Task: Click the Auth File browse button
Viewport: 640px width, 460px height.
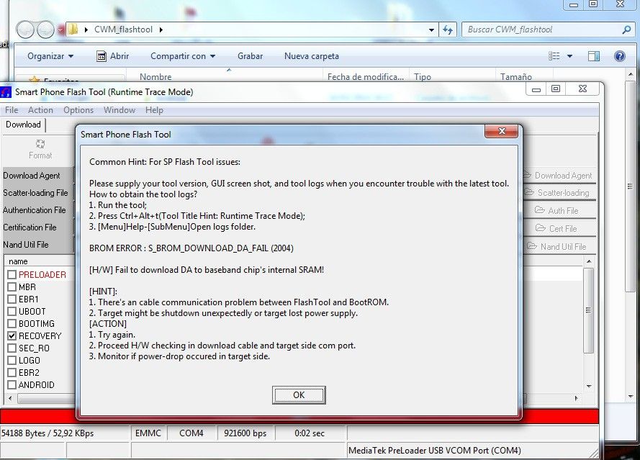Action: click(559, 211)
